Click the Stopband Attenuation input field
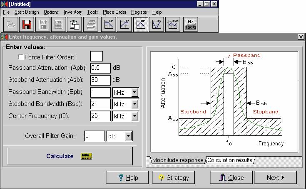This screenshot has height=189, width=306. [100, 80]
